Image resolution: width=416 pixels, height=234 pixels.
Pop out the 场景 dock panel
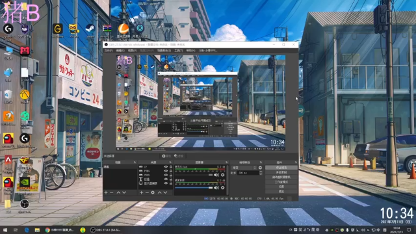(135, 162)
